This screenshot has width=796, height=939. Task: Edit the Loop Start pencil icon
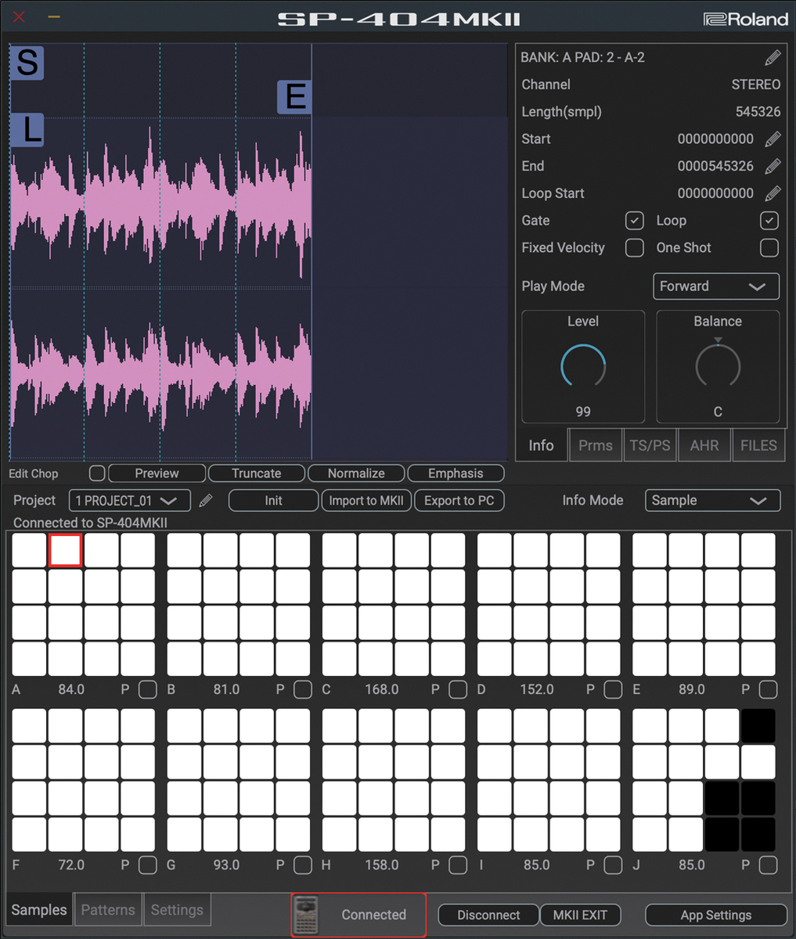(x=773, y=193)
